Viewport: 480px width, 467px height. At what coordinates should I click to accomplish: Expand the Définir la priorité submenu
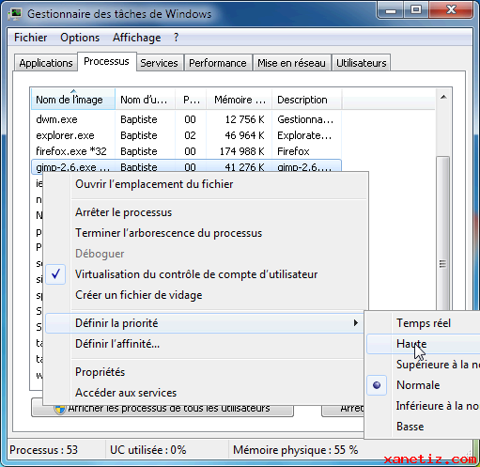(x=205, y=323)
